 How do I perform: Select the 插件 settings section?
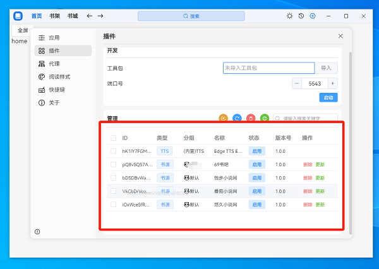63,51
